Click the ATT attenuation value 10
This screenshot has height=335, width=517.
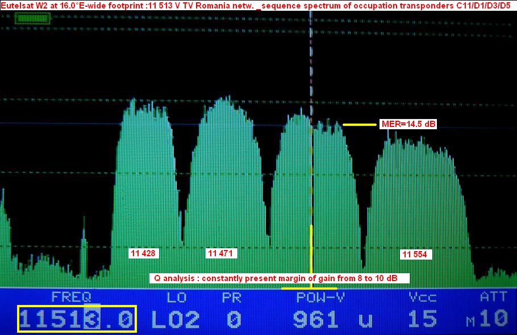coord(493,319)
